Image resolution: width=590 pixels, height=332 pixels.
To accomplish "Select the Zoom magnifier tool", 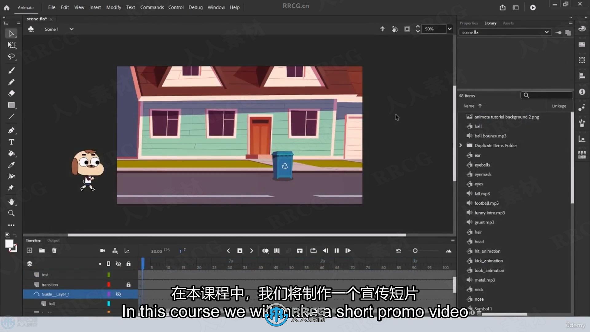I will point(11,213).
